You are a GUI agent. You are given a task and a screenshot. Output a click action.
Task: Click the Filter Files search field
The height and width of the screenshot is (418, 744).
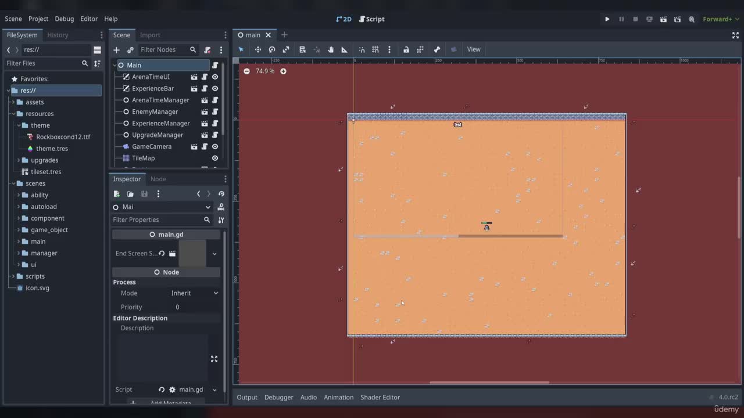coord(47,63)
